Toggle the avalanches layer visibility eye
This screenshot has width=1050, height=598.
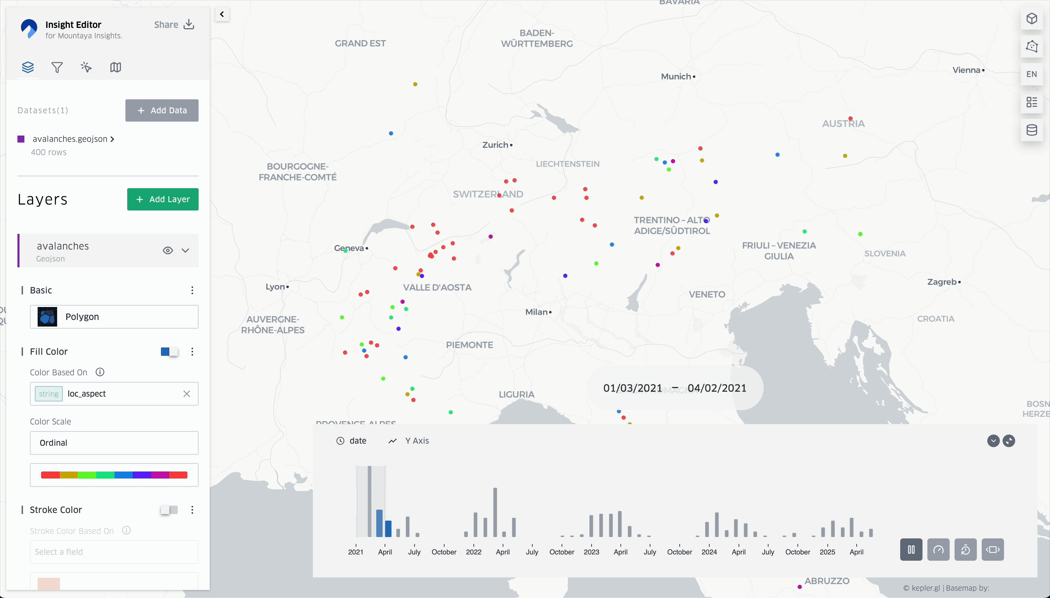(168, 251)
